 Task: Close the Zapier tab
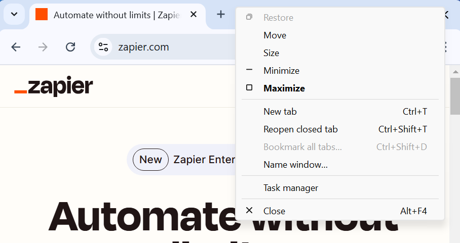click(x=194, y=14)
